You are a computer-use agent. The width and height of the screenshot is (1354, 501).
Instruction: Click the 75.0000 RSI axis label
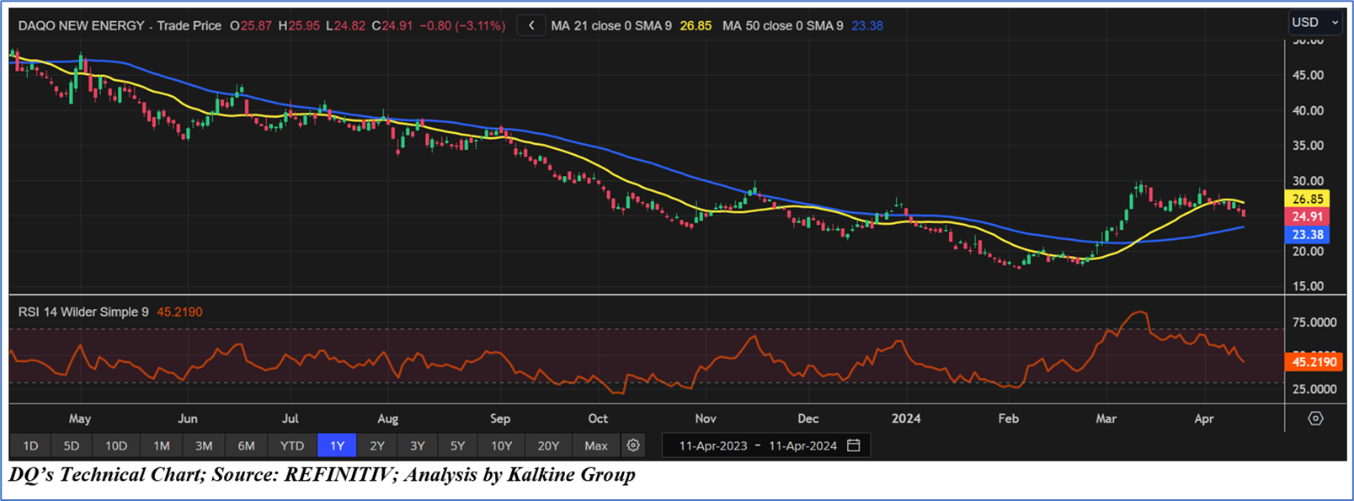click(x=1314, y=322)
